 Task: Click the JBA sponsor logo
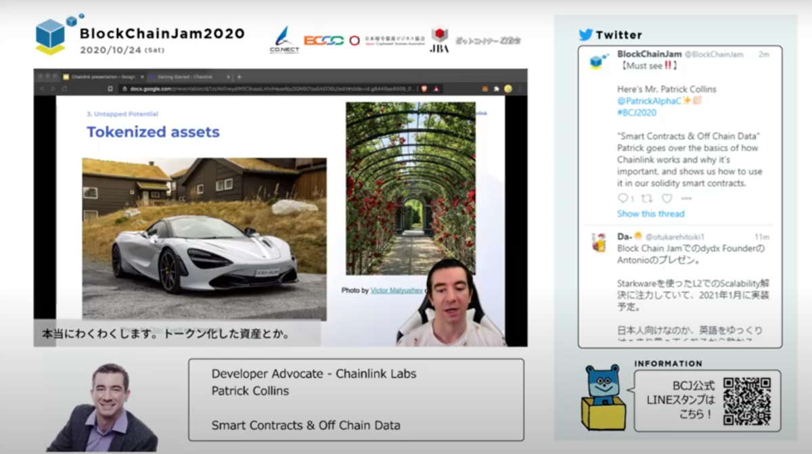439,39
